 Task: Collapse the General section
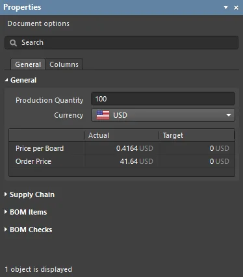click(x=6, y=80)
